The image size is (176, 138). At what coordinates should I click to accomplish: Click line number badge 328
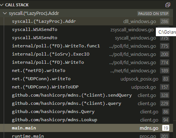click(x=164, y=95)
